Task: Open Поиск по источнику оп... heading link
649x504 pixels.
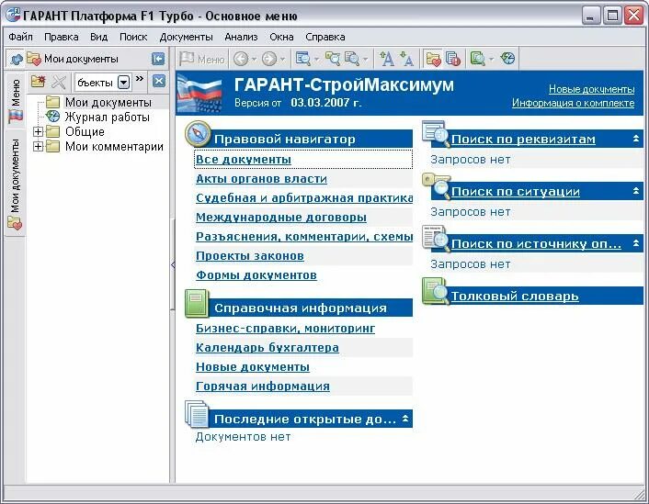Action: click(x=537, y=244)
